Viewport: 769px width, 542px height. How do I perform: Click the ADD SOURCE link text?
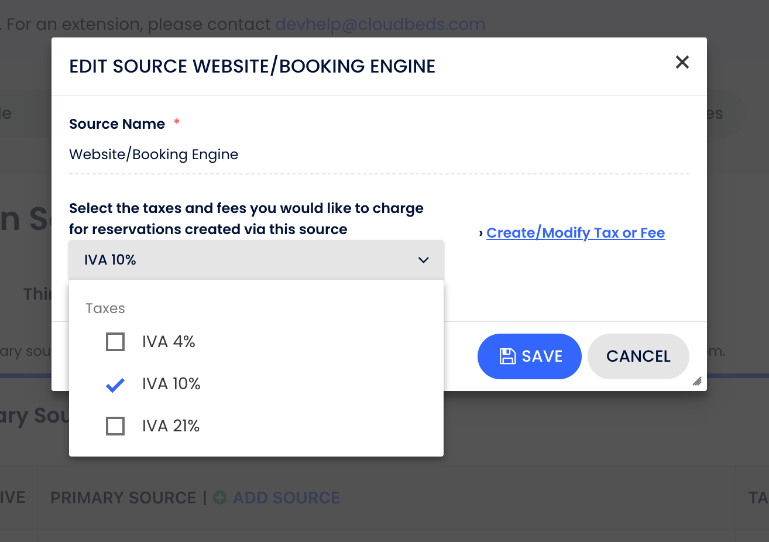(286, 498)
